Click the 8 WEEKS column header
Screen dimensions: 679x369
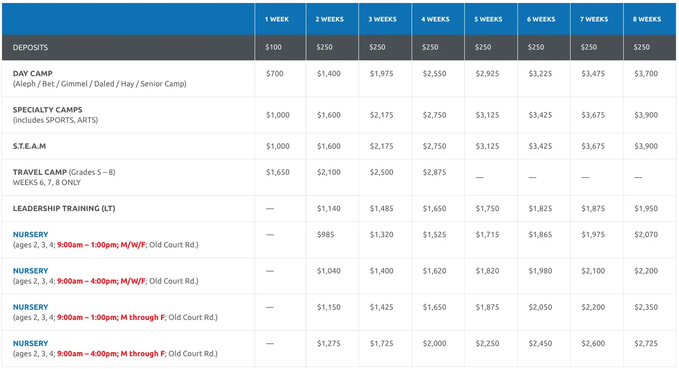[647, 19]
